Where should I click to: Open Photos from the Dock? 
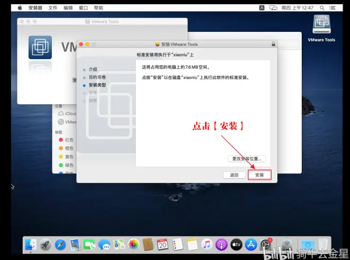click(134, 245)
